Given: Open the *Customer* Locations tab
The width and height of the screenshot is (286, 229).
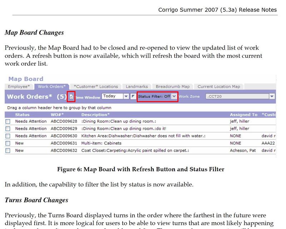Looking at the screenshot, I should 95,86.
